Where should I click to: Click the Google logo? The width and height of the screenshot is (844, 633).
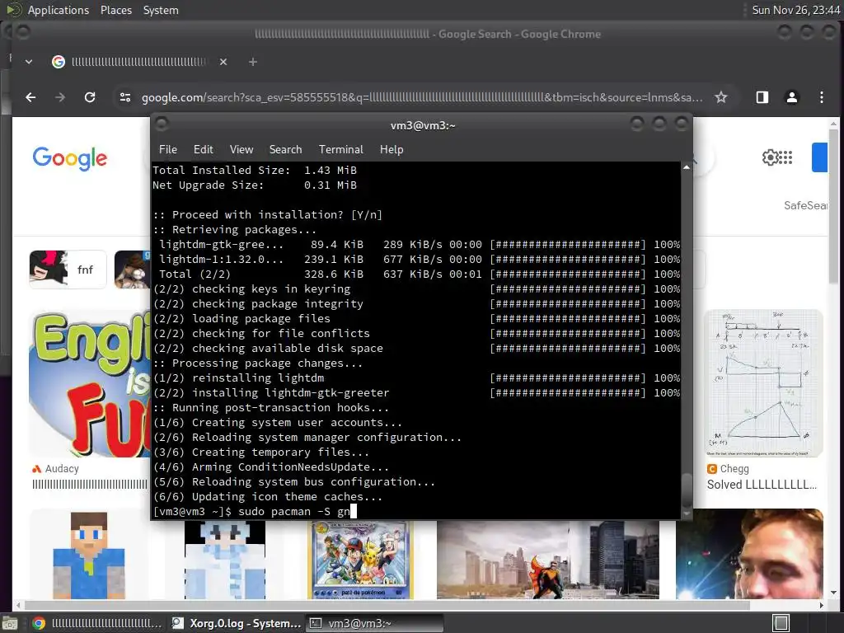tap(70, 158)
